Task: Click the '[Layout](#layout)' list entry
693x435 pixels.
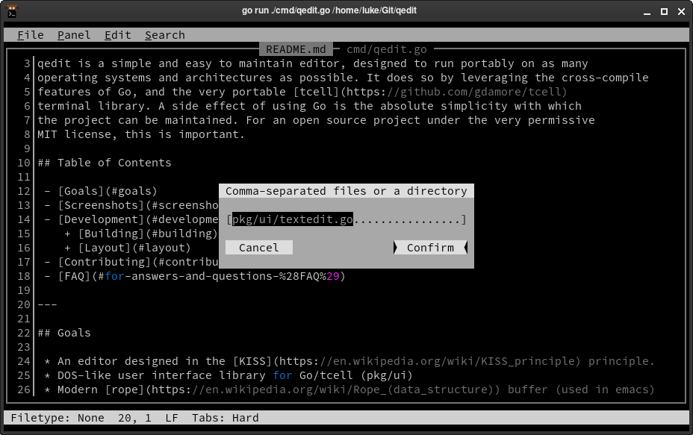Action: click(x=134, y=247)
